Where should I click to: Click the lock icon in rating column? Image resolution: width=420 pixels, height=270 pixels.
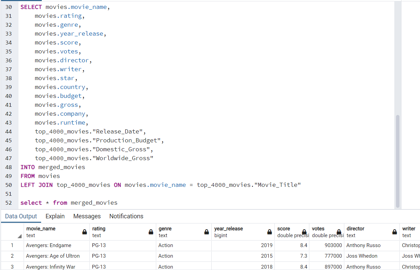(x=151, y=232)
